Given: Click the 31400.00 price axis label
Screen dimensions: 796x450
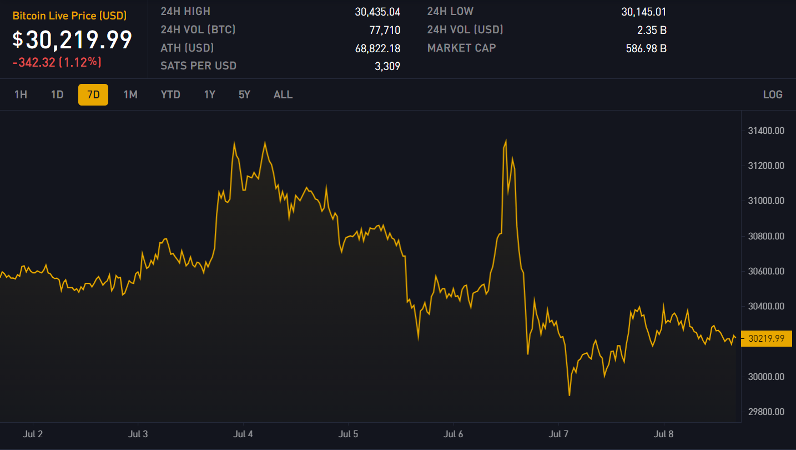Looking at the screenshot, I should tap(766, 131).
